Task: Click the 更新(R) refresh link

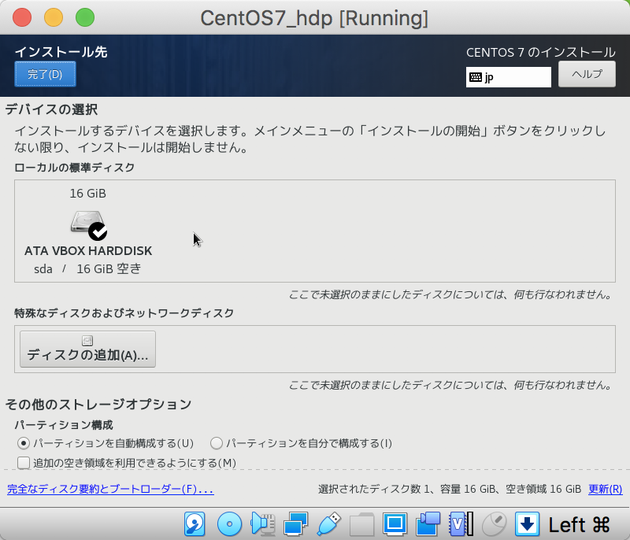Action: pos(605,489)
